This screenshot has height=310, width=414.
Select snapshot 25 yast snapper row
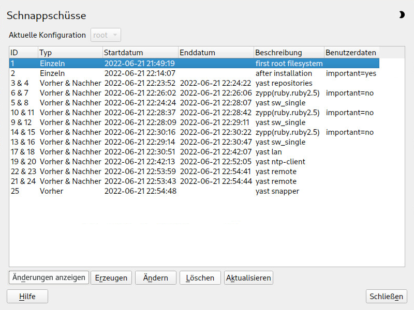(x=194, y=191)
